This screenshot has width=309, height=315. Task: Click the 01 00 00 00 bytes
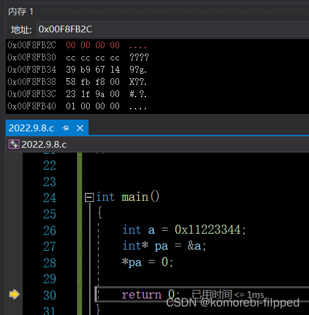coord(93,106)
